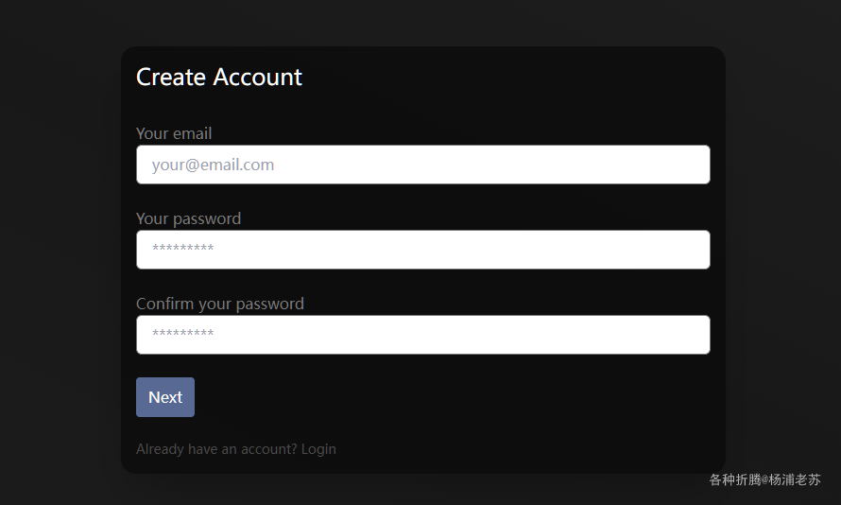The height and width of the screenshot is (505, 841).
Task: Open the Login link
Action: [x=318, y=449]
